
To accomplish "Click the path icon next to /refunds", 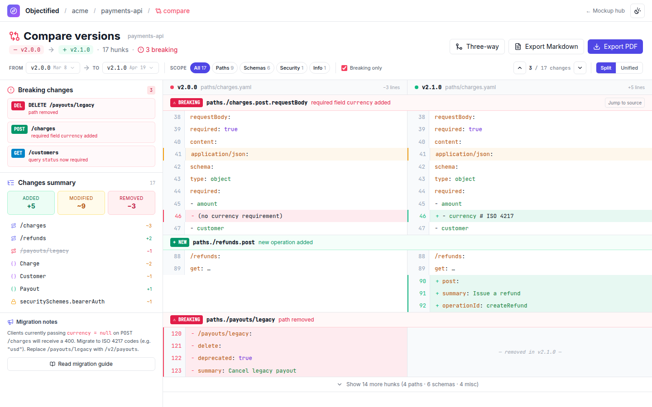I will click(x=14, y=238).
